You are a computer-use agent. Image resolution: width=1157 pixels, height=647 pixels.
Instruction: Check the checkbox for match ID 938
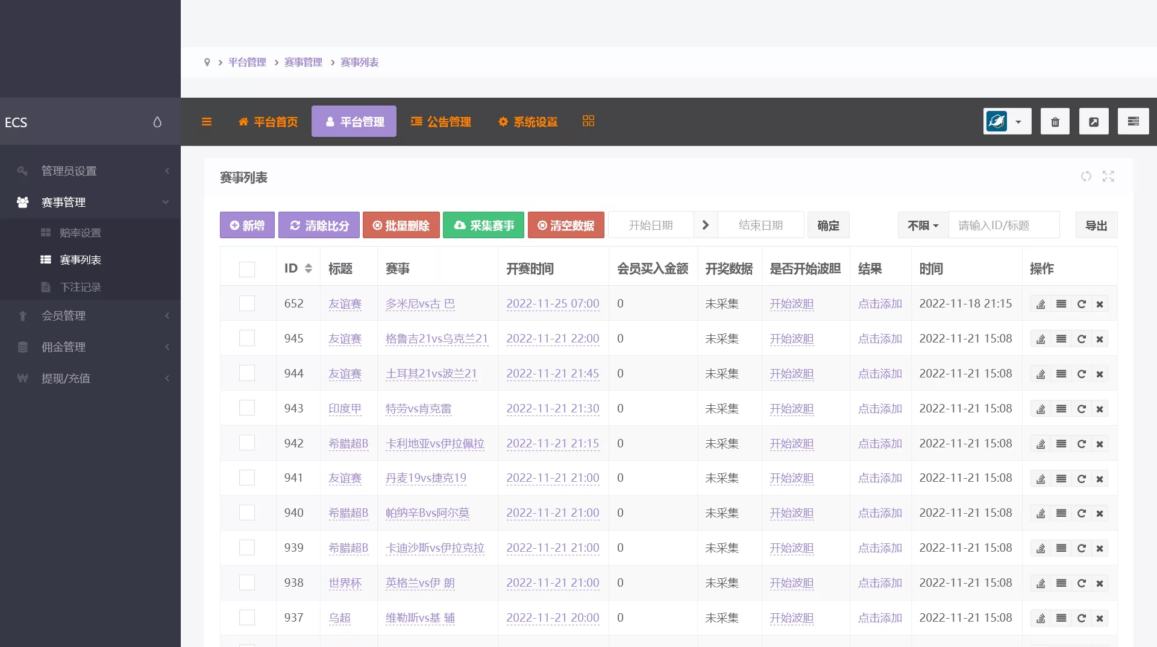(x=246, y=582)
